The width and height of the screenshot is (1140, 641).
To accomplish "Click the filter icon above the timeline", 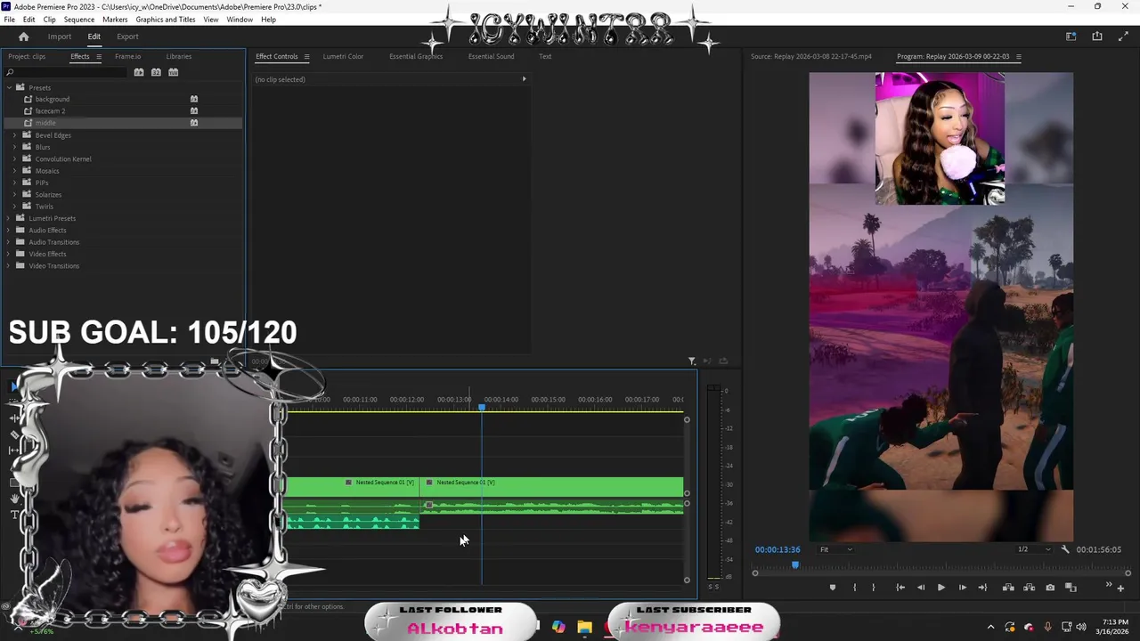I will click(x=692, y=361).
